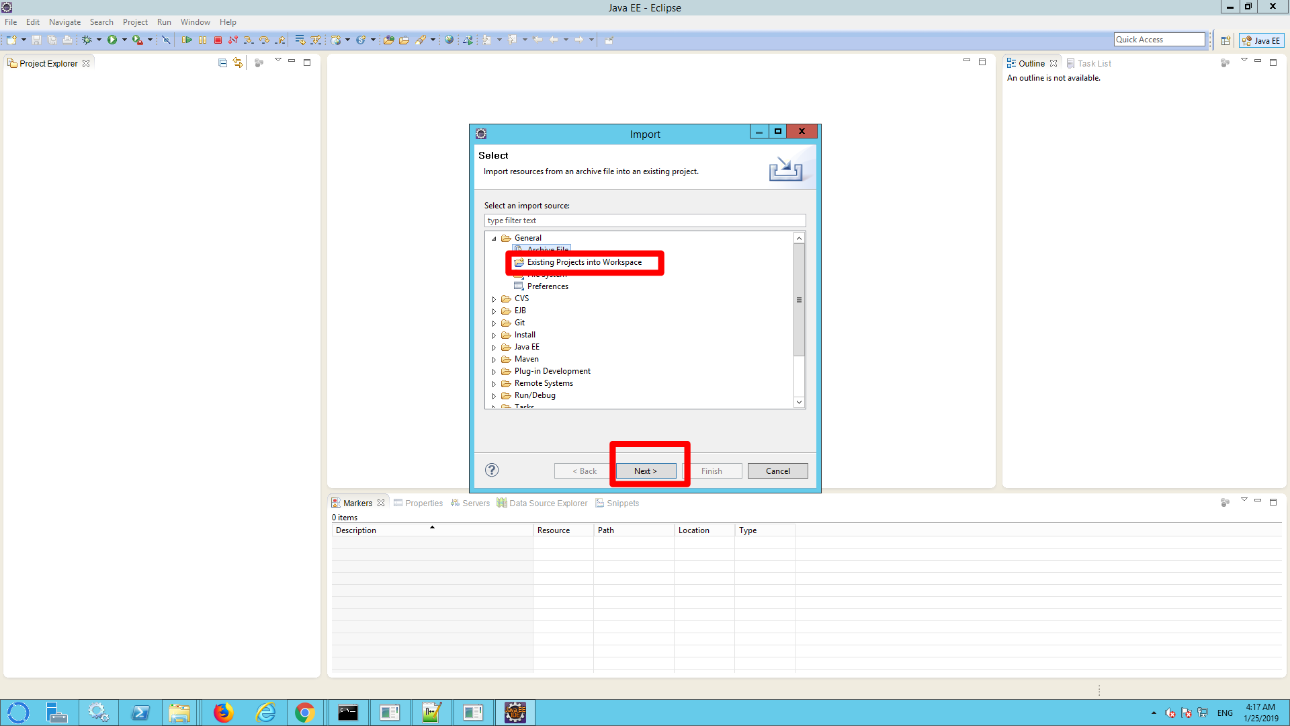Screen dimensions: 1290x726
Task: Select Existing Projects into Workspace
Action: point(584,262)
